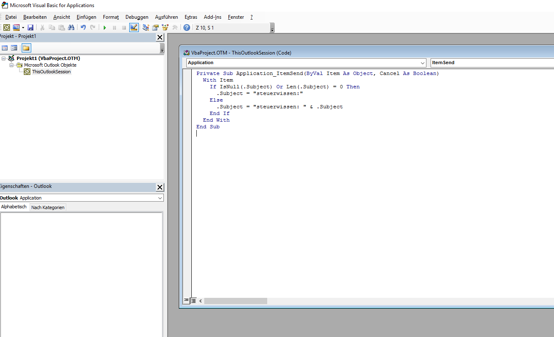
Task: Click the line 'With Item' in code
Action: click(218, 80)
